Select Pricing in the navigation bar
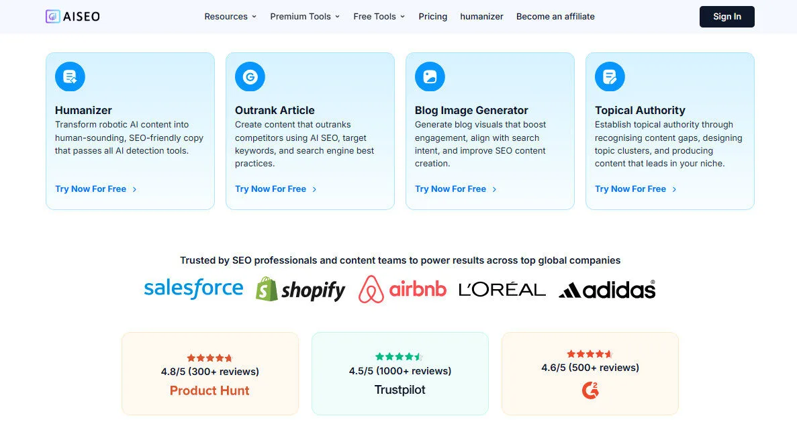This screenshot has width=797, height=426. point(432,17)
